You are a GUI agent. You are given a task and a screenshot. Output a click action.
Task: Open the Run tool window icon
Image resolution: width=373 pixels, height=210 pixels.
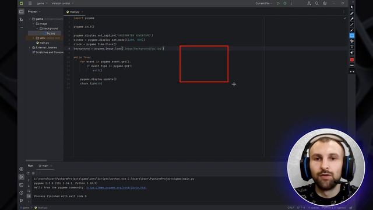coord(21,177)
